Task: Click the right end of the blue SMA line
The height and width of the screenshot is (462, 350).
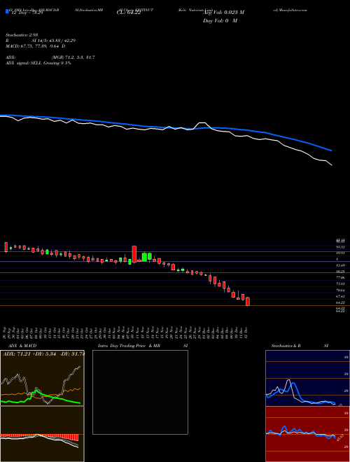Action: [x=331, y=150]
